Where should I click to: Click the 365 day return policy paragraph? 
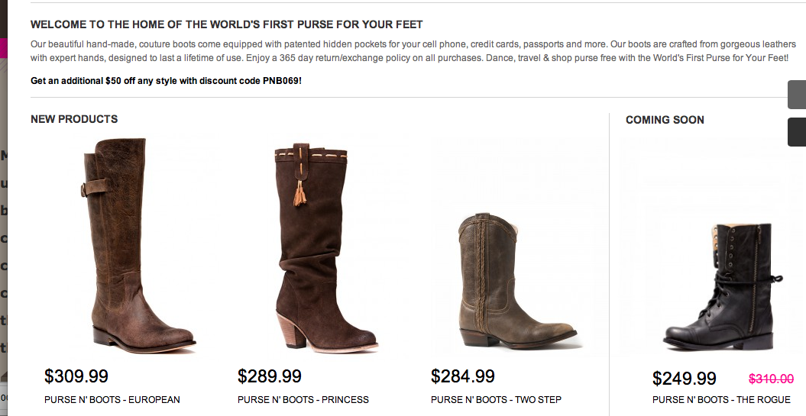(409, 51)
